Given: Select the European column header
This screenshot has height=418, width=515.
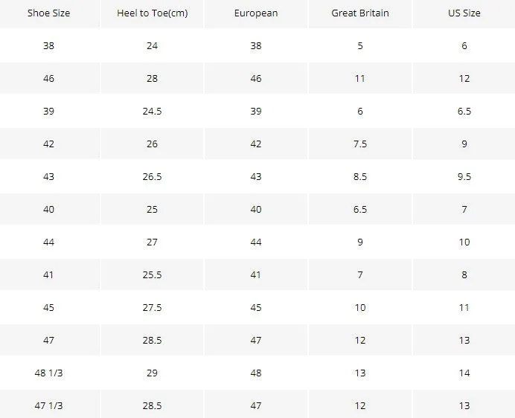Looking at the screenshot, I should [256, 13].
